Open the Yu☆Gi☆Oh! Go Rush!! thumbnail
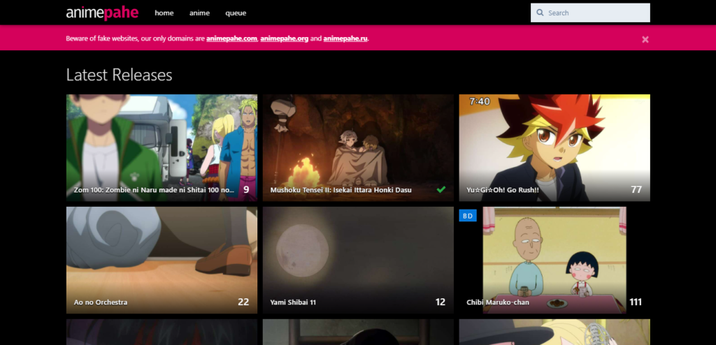Viewport: 716px width, 345px height. pyautogui.click(x=554, y=147)
